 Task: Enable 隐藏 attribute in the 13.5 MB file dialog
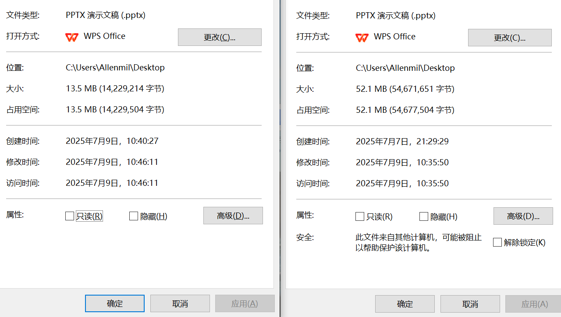click(134, 216)
